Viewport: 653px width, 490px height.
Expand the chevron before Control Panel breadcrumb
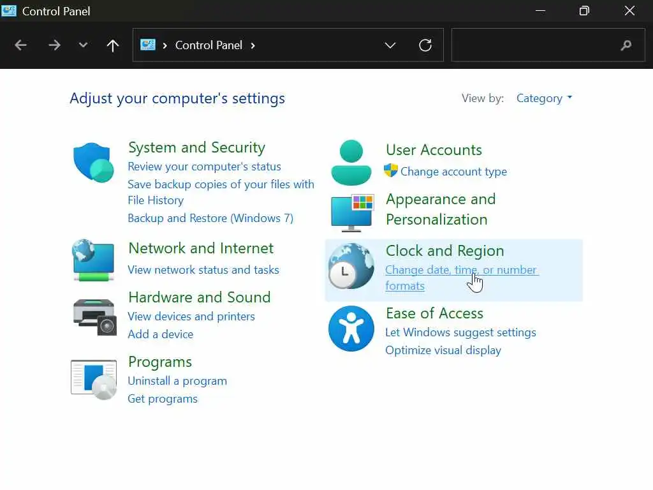pos(165,45)
